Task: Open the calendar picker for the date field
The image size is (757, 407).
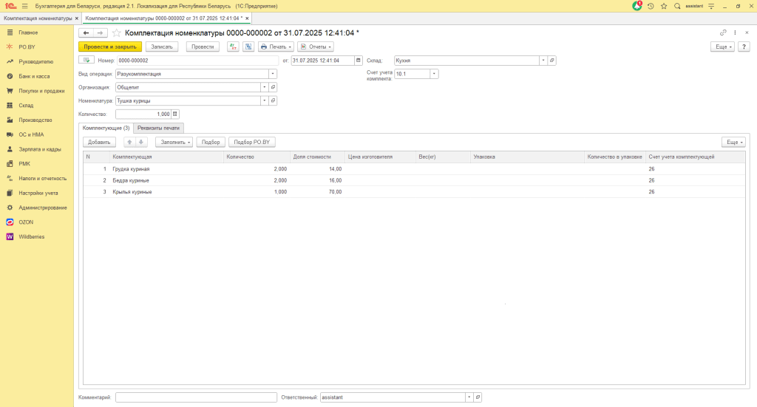Action: (x=359, y=61)
